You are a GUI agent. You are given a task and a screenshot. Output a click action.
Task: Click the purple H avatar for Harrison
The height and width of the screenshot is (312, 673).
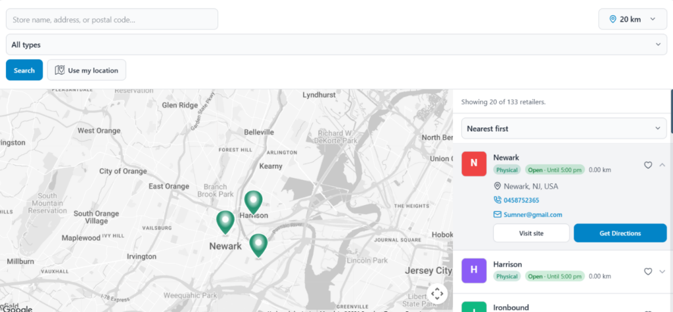tap(474, 271)
